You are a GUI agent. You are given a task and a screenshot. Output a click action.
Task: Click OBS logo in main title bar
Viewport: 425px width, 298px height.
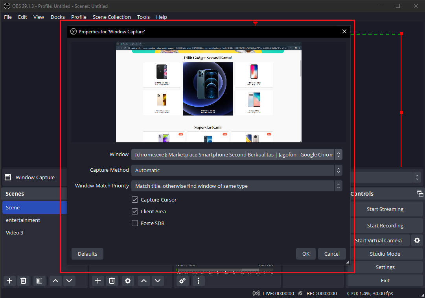[7, 6]
